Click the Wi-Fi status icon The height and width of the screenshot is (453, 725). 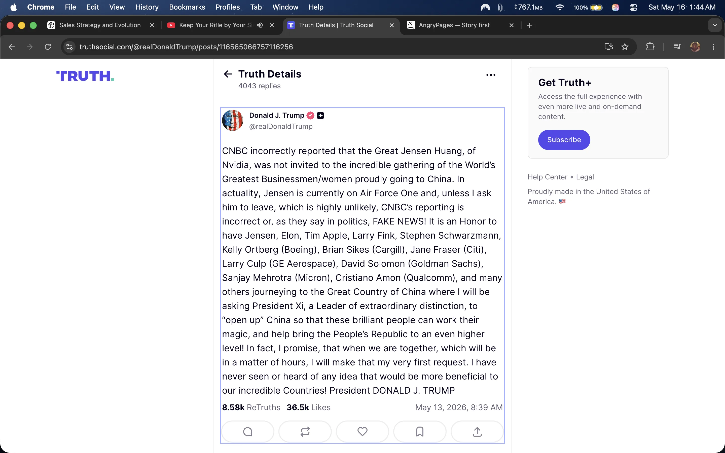pyautogui.click(x=559, y=7)
